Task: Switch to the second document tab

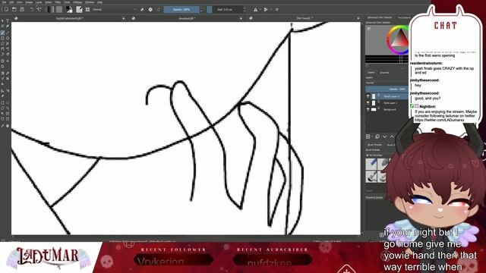Action: tap(187, 18)
